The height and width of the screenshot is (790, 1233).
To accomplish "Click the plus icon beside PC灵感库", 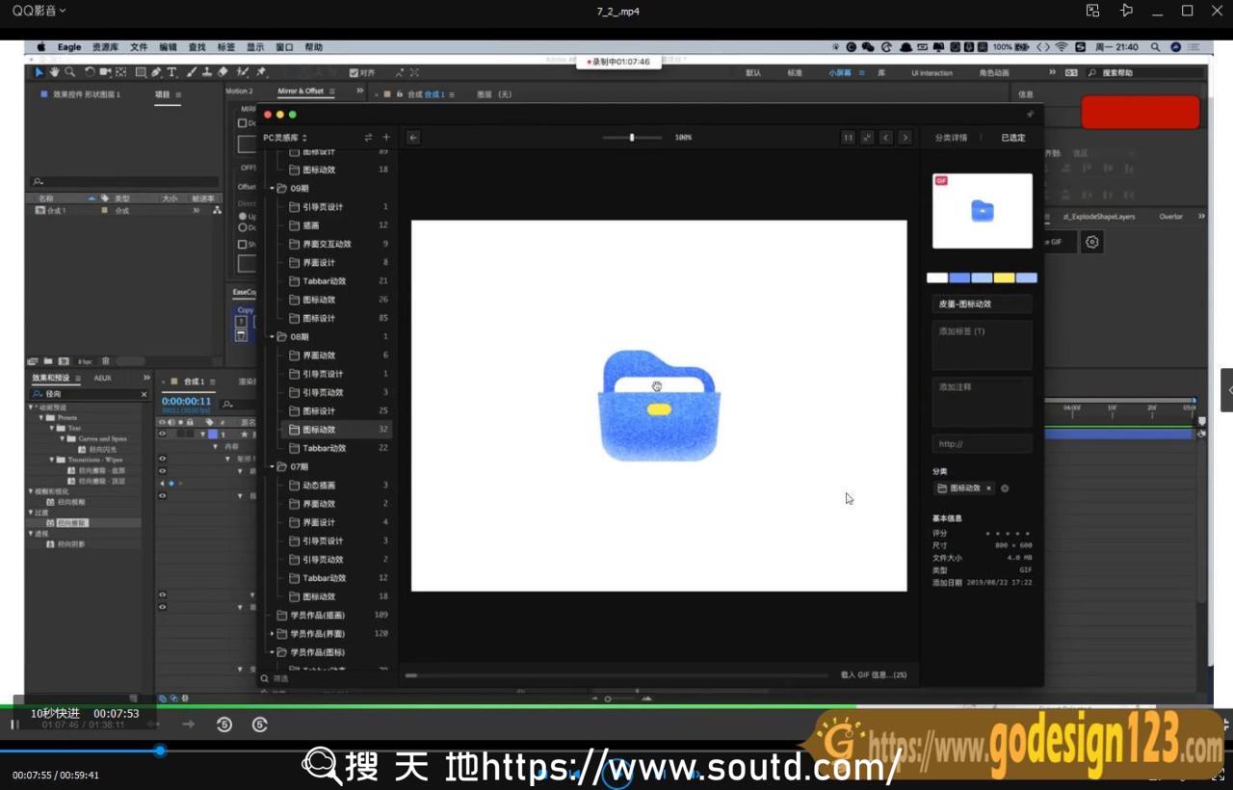I will 386,138.
